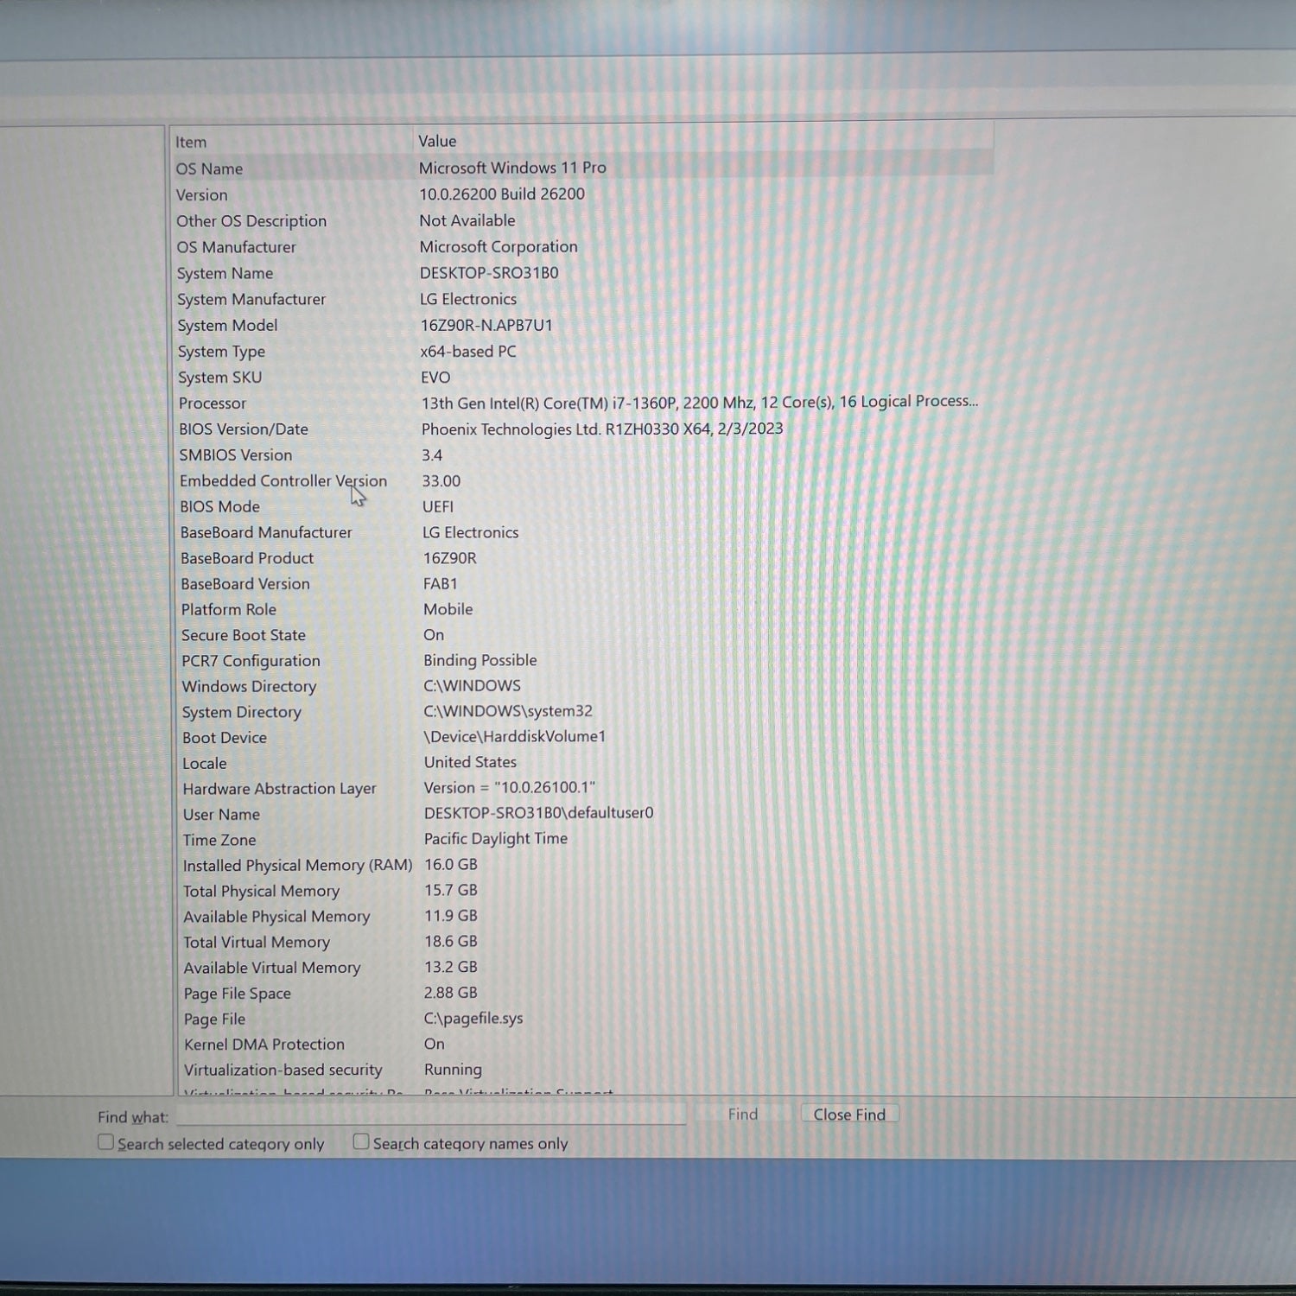Click the 'System SKU' item
Screen dimensions: 1296x1296
click(219, 378)
